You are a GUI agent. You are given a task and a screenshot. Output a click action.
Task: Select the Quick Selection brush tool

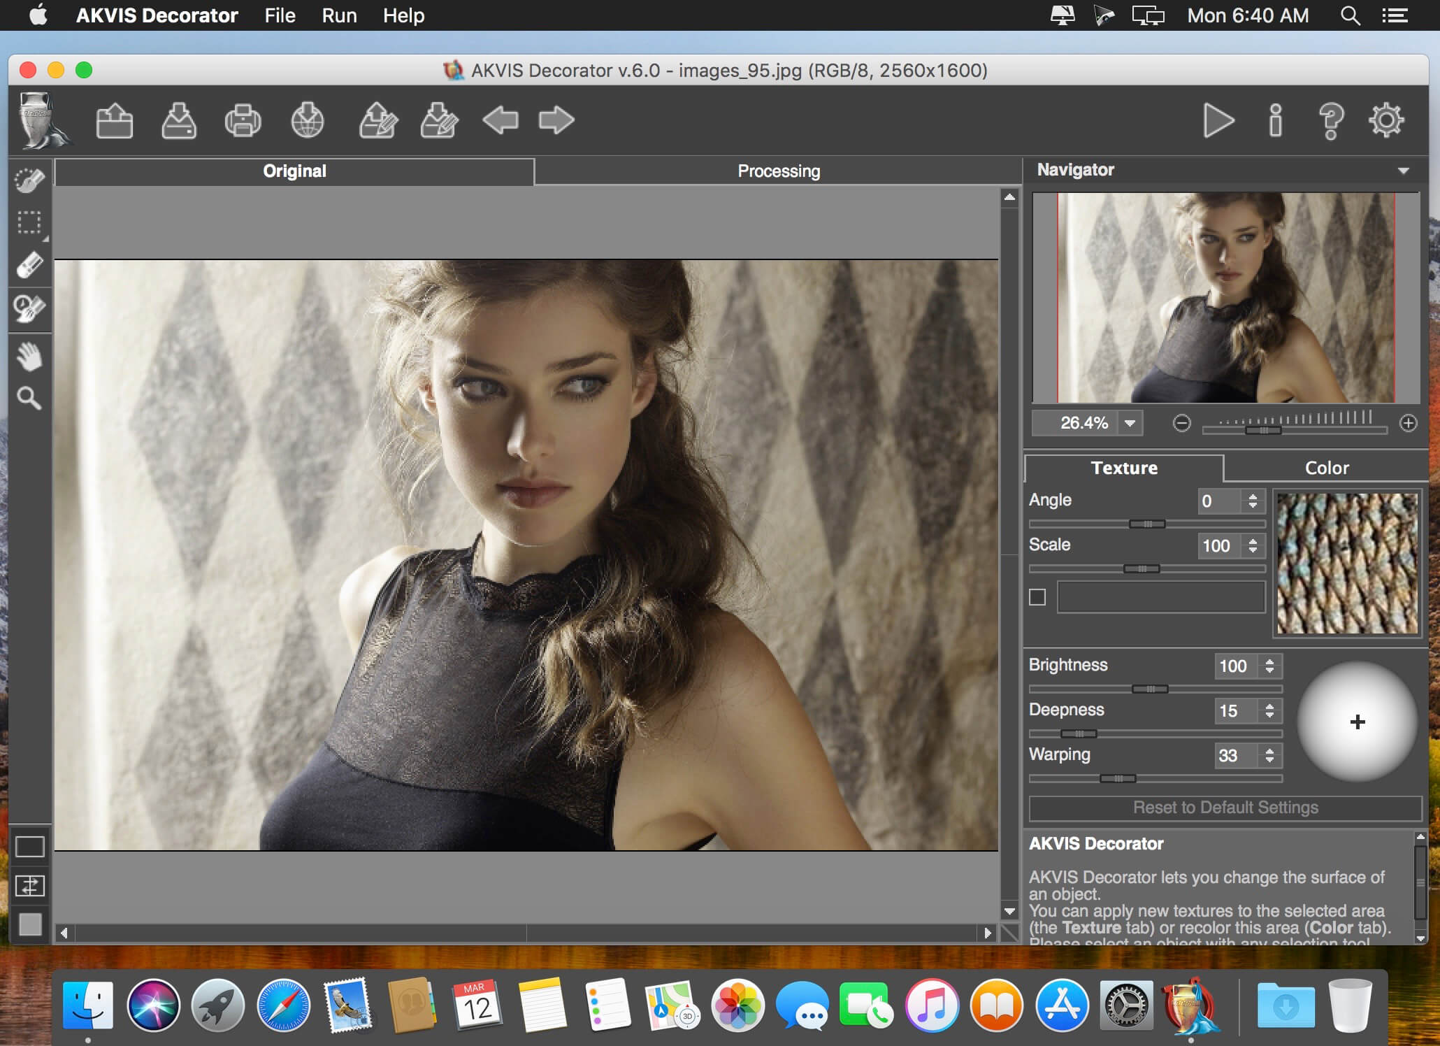coord(29,180)
